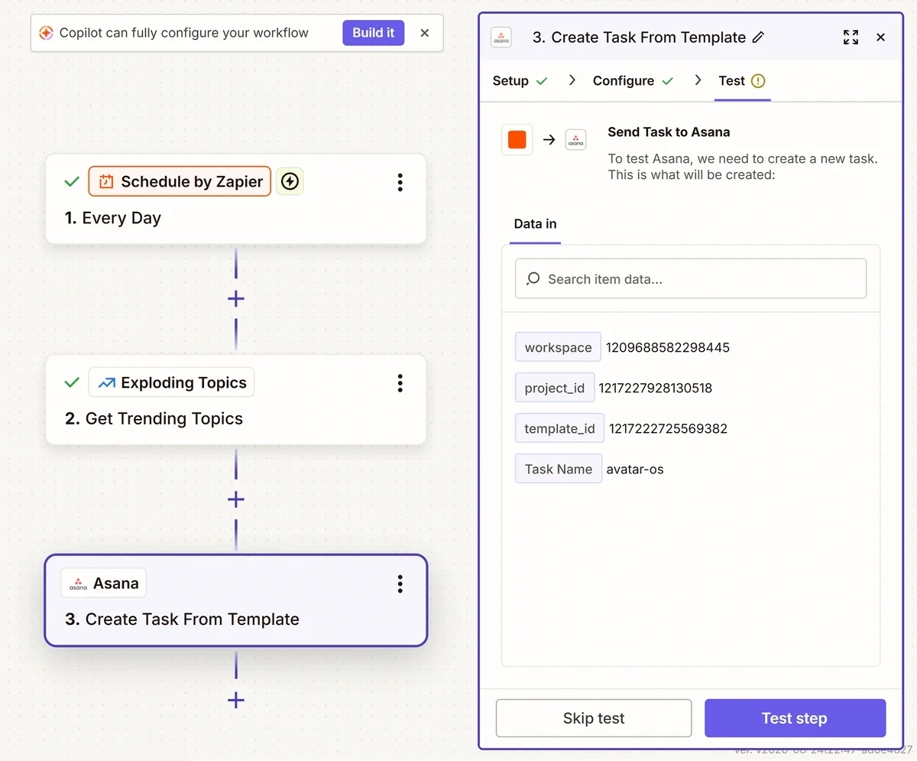
Task: Open the Asana app badge in step 3
Action: pyautogui.click(x=103, y=584)
